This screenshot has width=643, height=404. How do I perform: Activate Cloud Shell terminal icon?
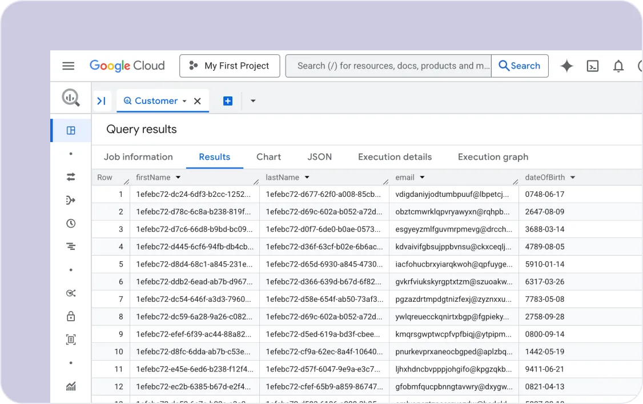(x=593, y=66)
